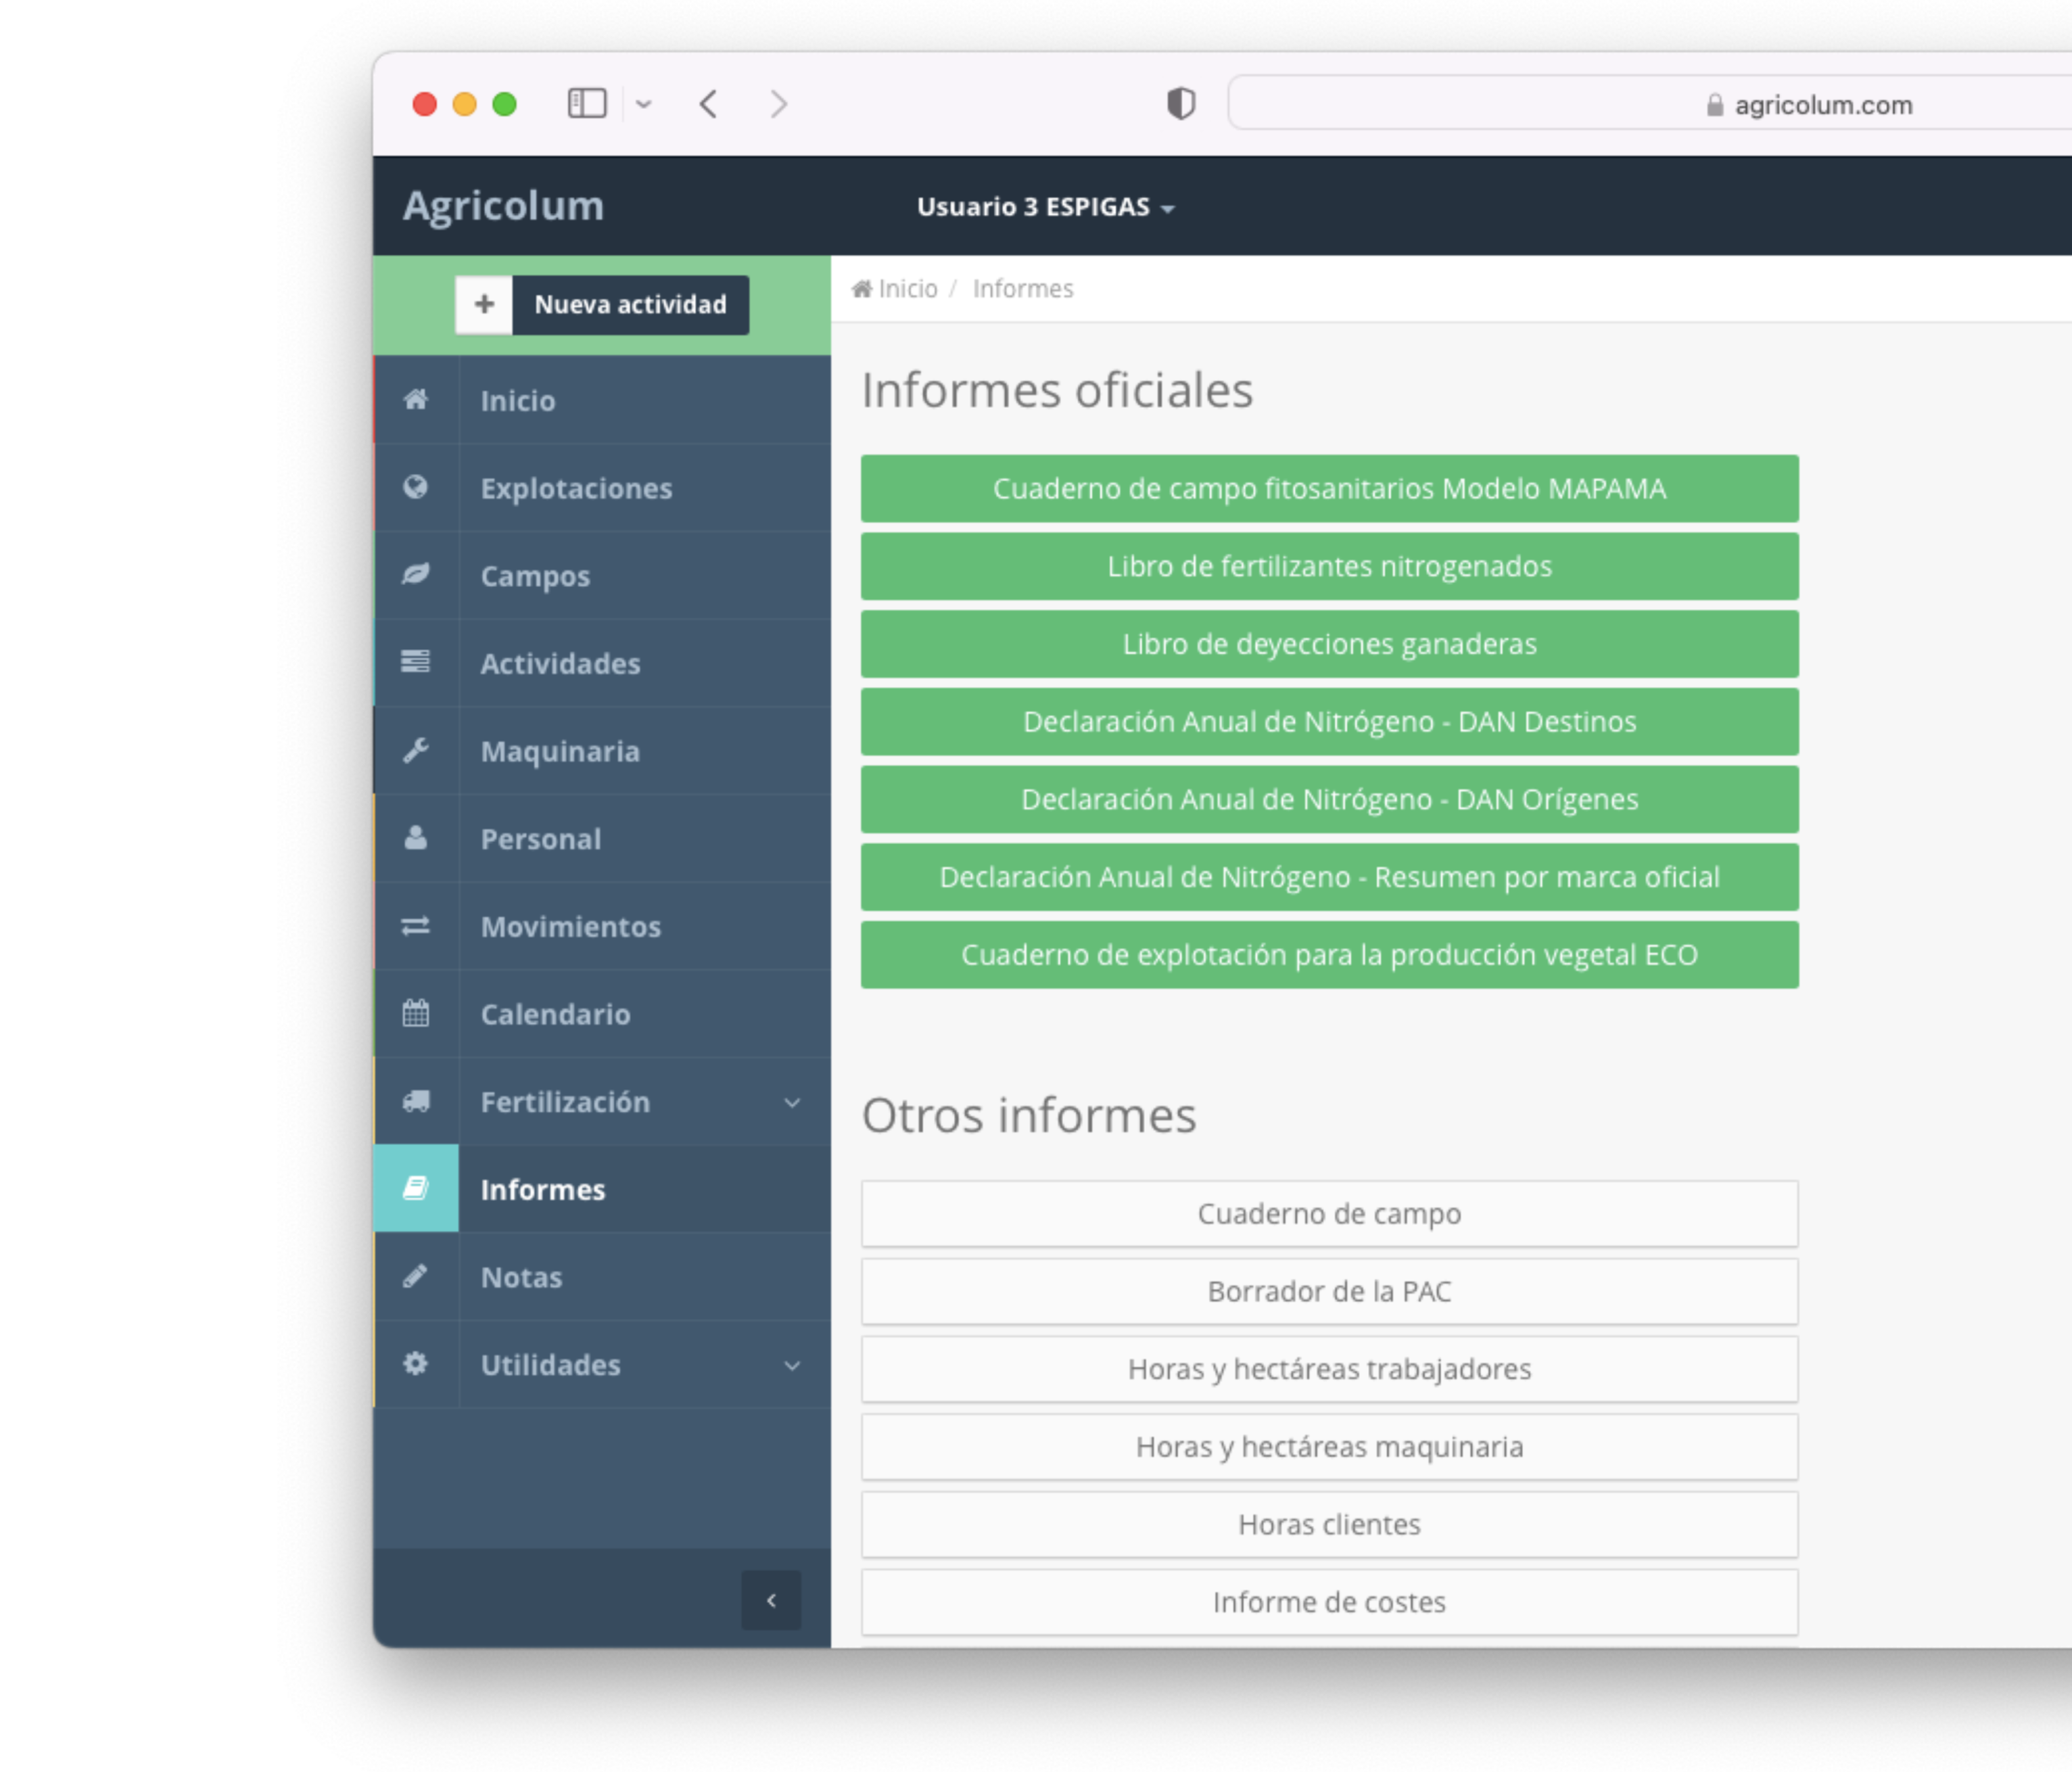Click the calendar icon in sidebar
Screen dimensions: 2072x1772
(x=416, y=1013)
